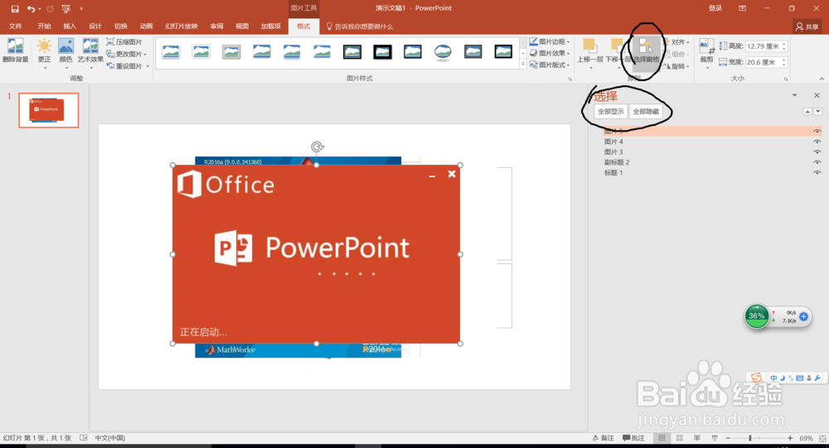The height and width of the screenshot is (448, 829).
Task: Switch to the Home (开始) tab
Action: pyautogui.click(x=45, y=26)
